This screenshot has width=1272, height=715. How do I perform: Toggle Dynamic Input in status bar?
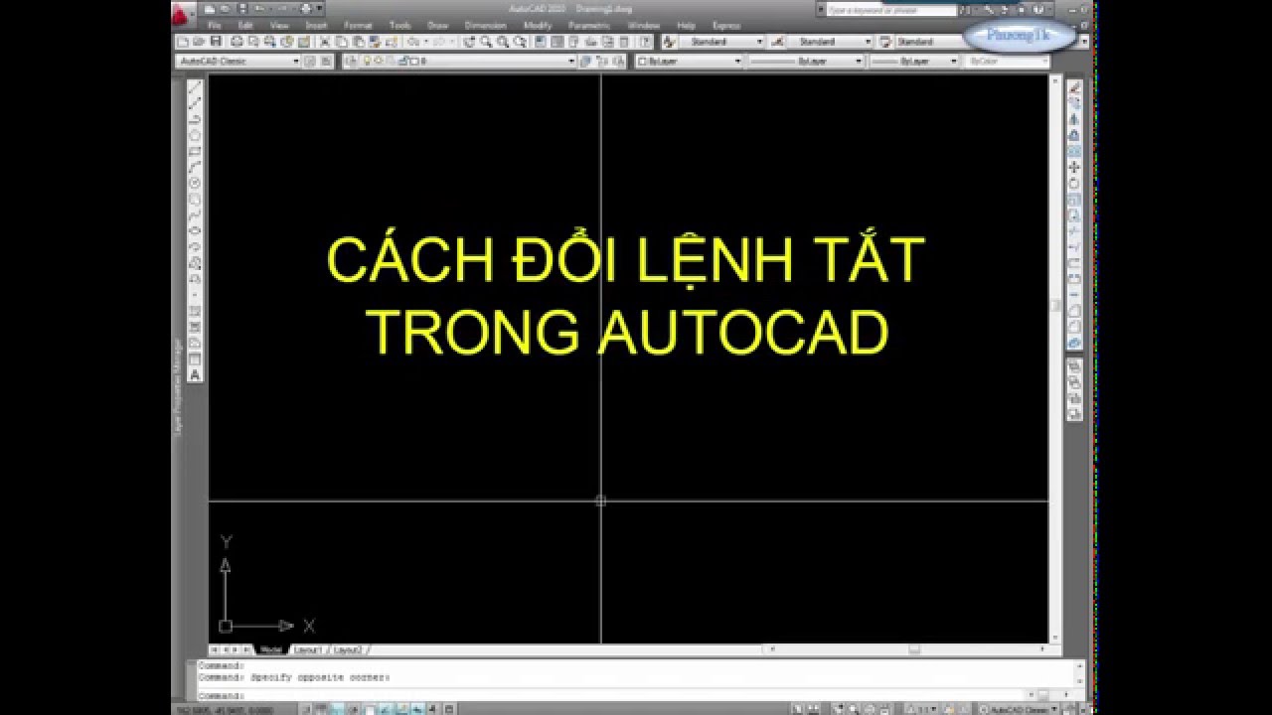417,709
